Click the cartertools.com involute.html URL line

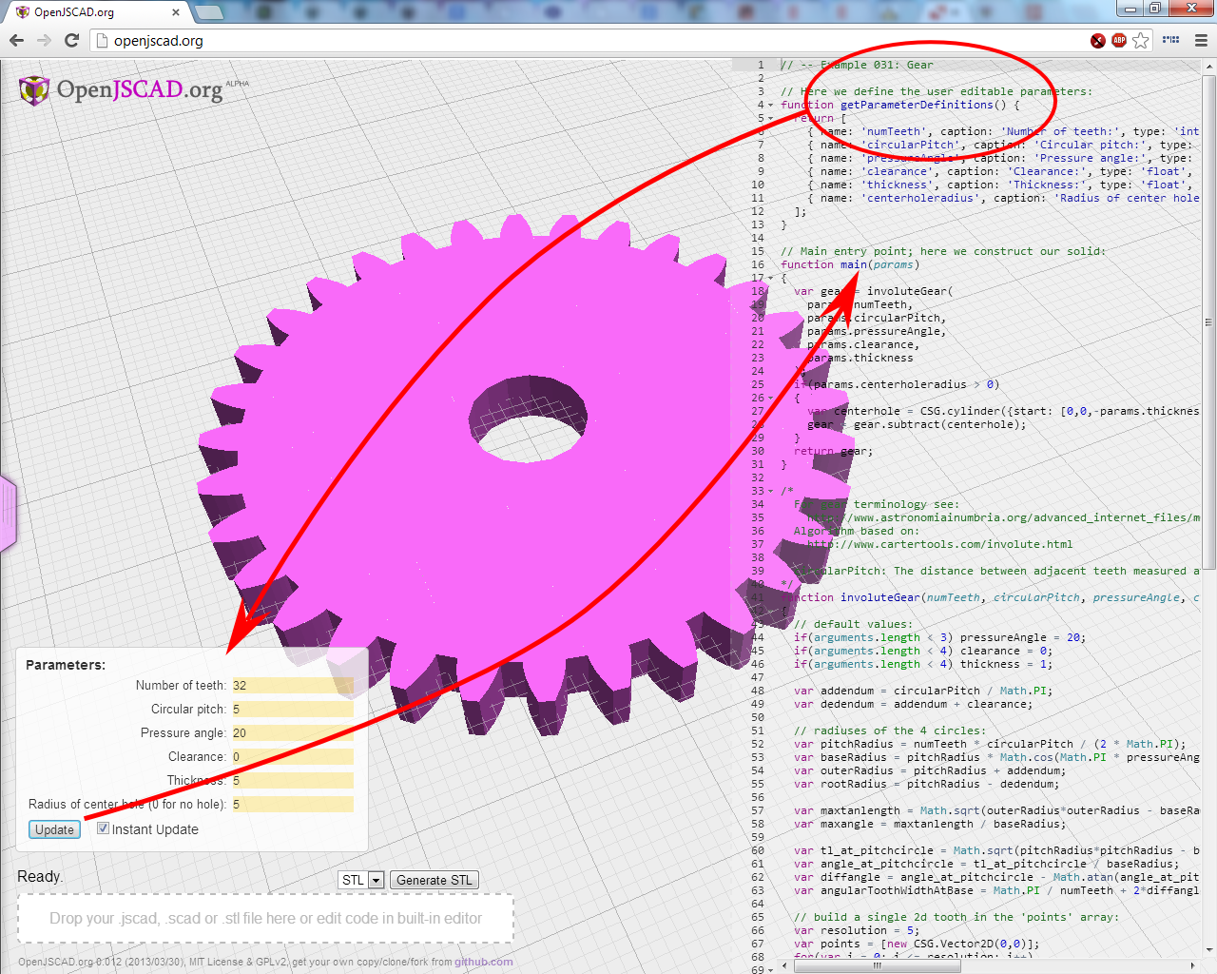pos(939,544)
